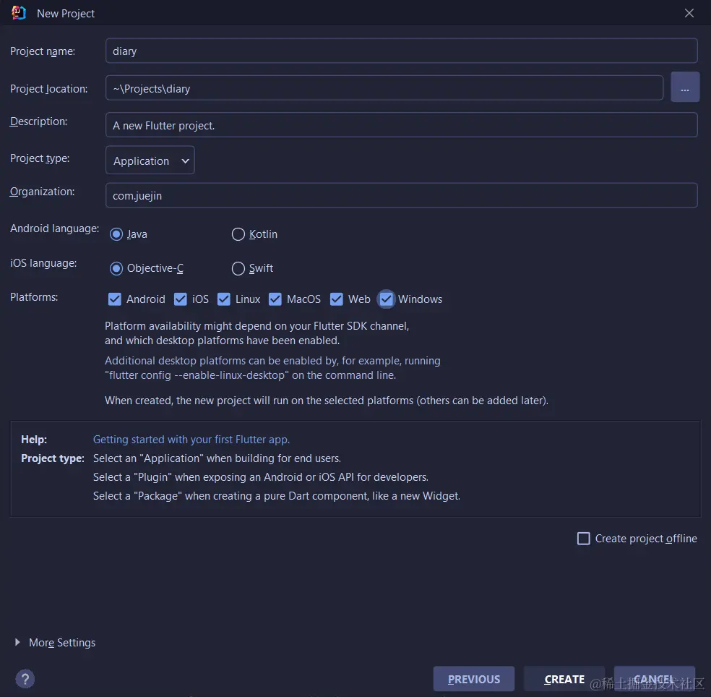Screen dimensions: 711x697
Task: Click the PREVIOUS button
Action: coord(474,679)
